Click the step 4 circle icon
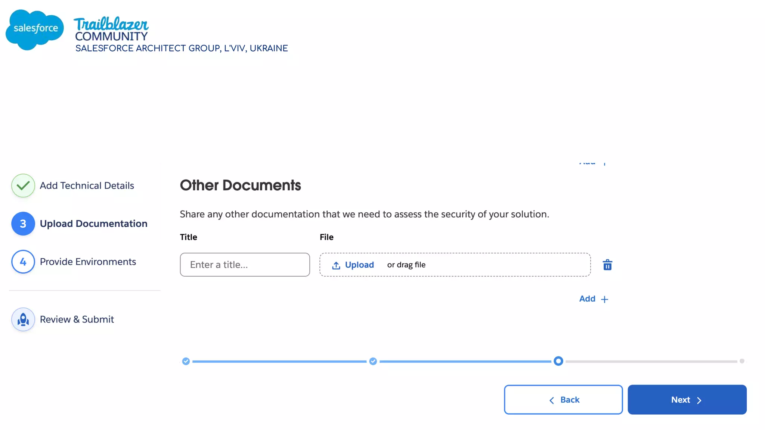This screenshot has height=430, width=765. [23, 262]
